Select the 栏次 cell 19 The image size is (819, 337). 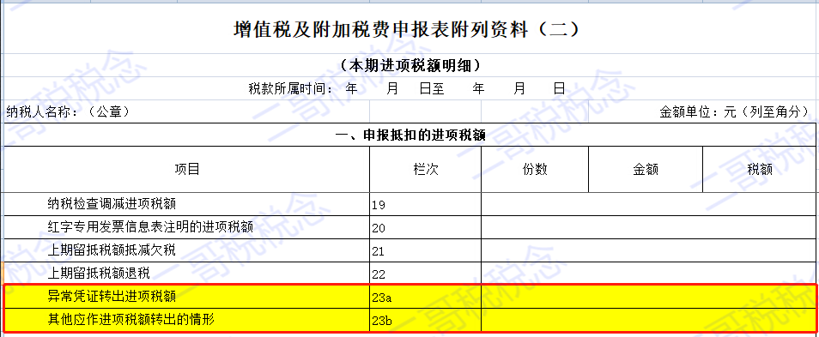click(x=425, y=204)
